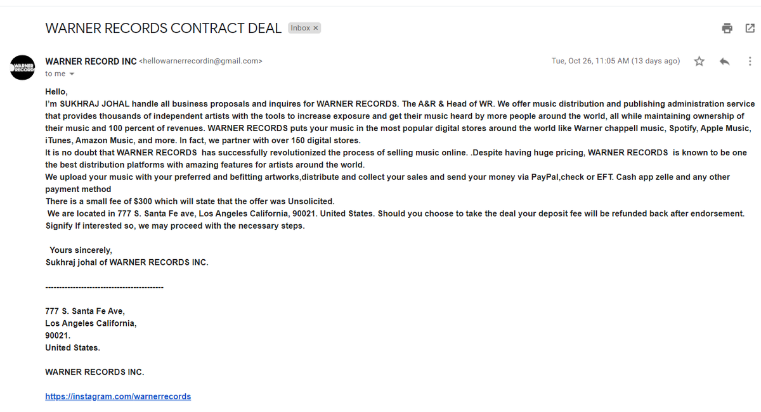Click the Tue, Oct 26 timestamp
This screenshot has width=761, height=412.
click(615, 61)
